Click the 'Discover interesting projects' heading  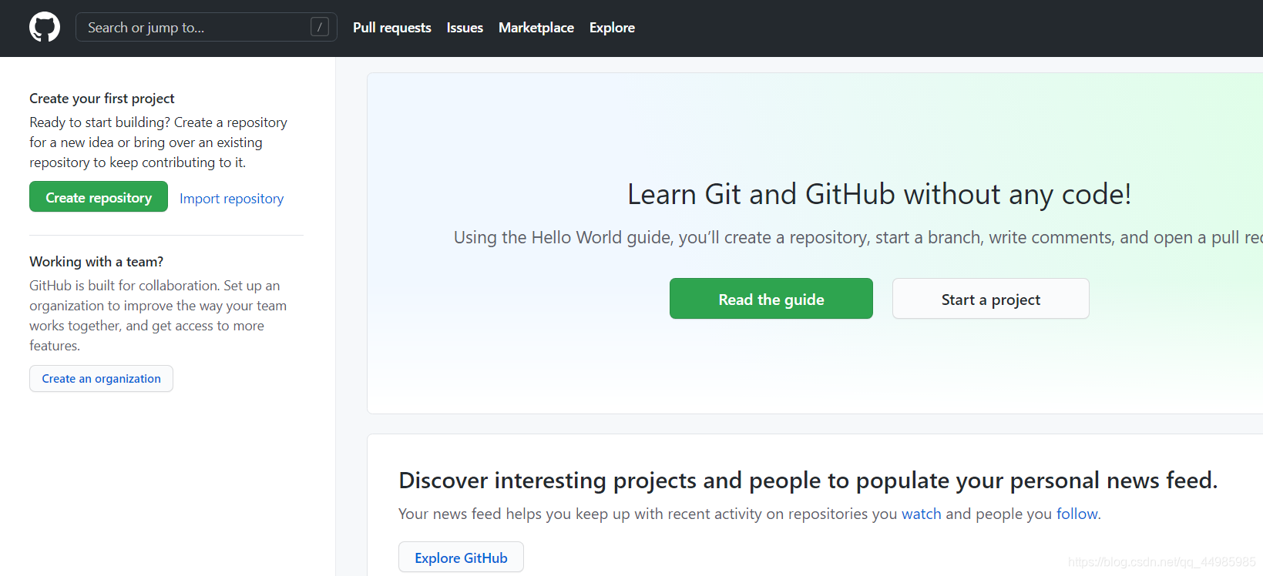point(808,481)
